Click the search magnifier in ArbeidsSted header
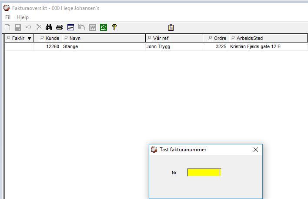Screen dimensions: 308x199 click(233, 38)
